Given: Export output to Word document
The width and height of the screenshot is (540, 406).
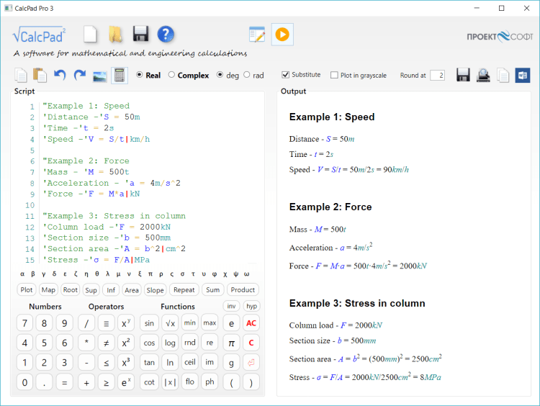Looking at the screenshot, I should tap(522, 75).
